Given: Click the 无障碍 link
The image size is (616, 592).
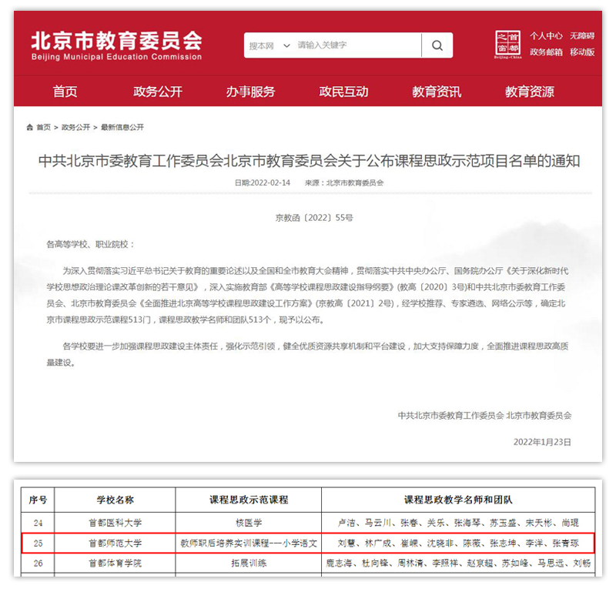Looking at the screenshot, I should 582,36.
